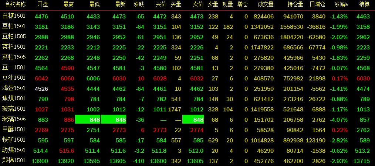Screen dimensions: 375x166
Task: Select the 豆一1501 contract row
Action: pos(187,68)
